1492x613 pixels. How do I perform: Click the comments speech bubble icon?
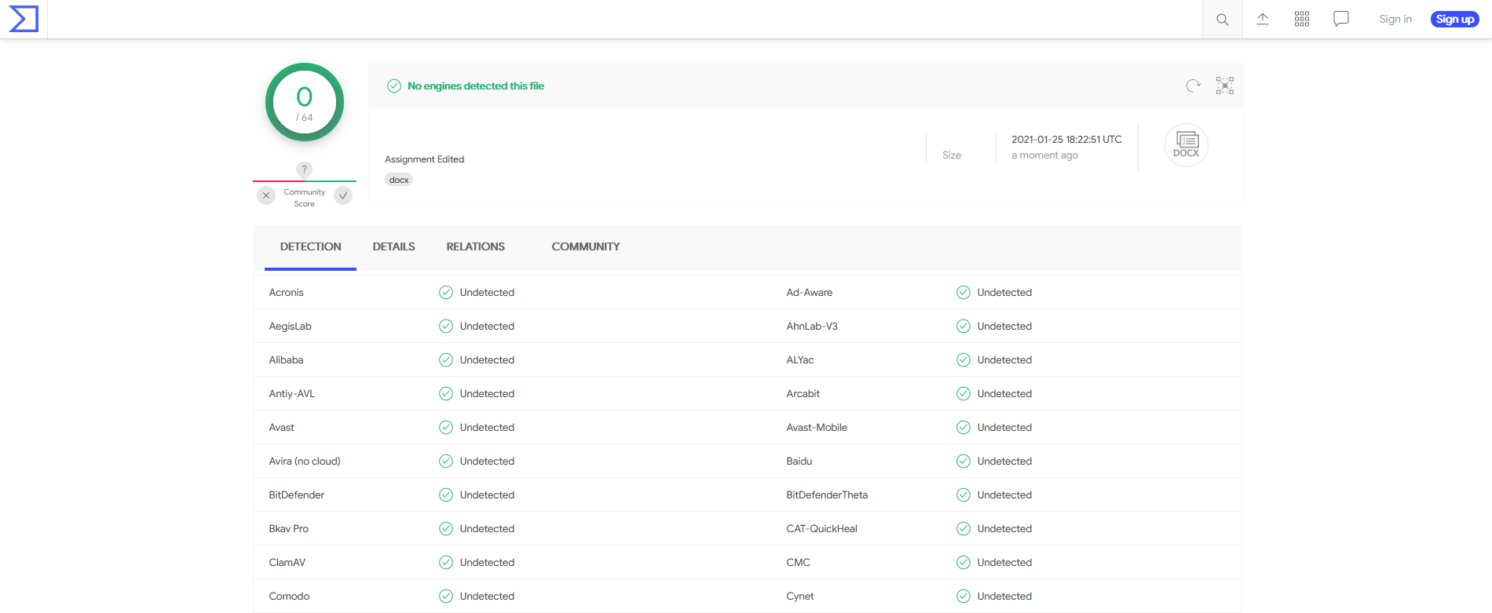(x=1341, y=20)
